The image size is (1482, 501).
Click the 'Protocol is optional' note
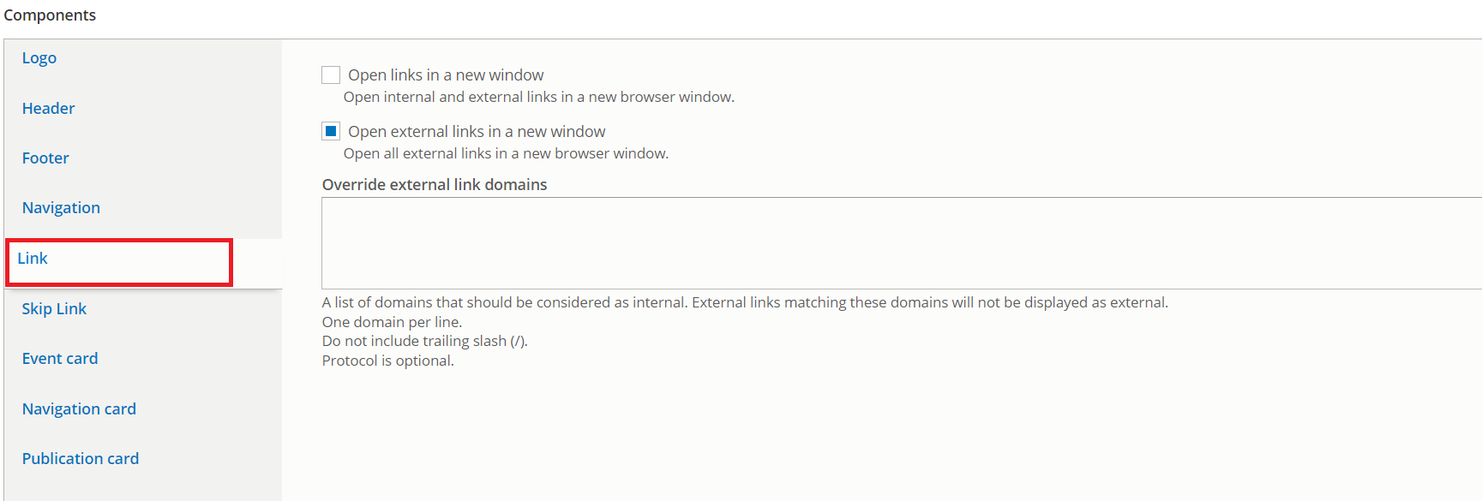(387, 360)
